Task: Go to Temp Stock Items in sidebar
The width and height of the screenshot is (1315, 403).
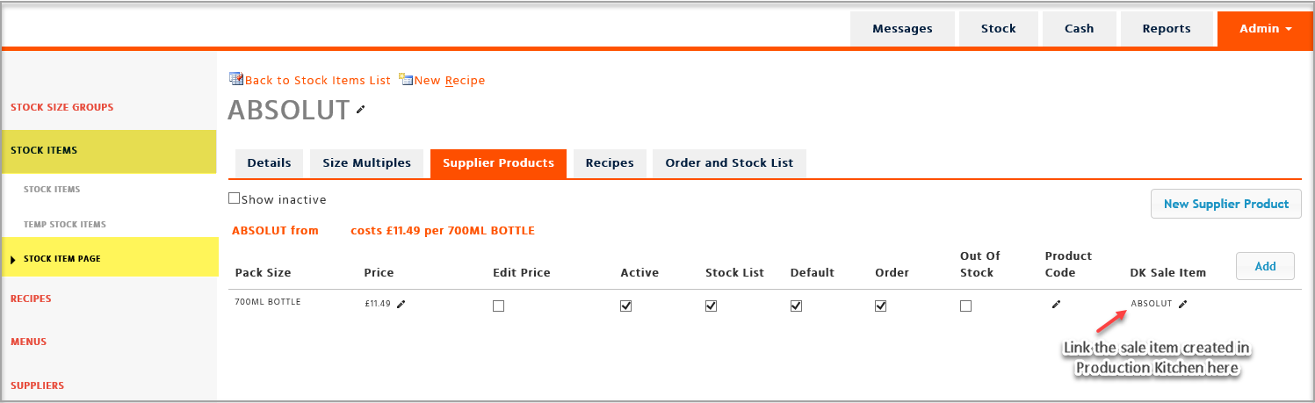Action: point(65,224)
